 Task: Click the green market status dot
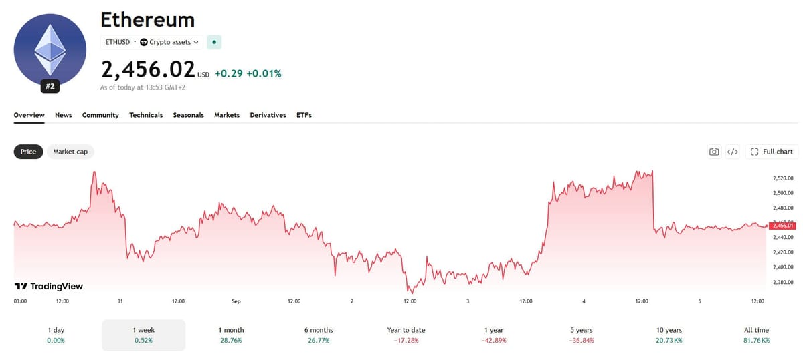[x=214, y=42]
